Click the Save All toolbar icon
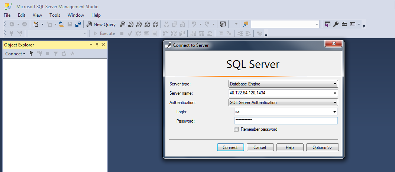The image size is (395, 172). [x=78, y=24]
